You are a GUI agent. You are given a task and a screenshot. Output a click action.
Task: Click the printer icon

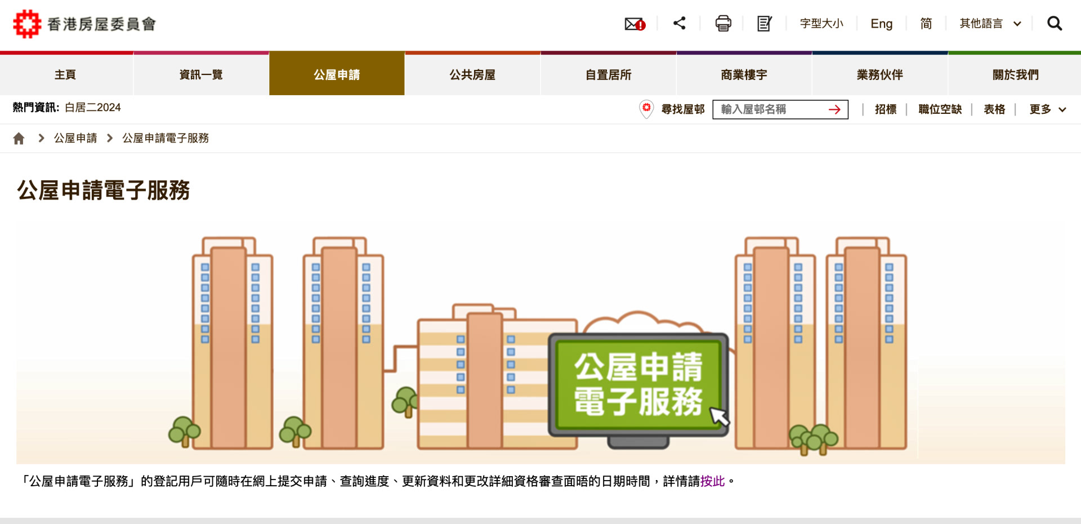click(x=723, y=24)
